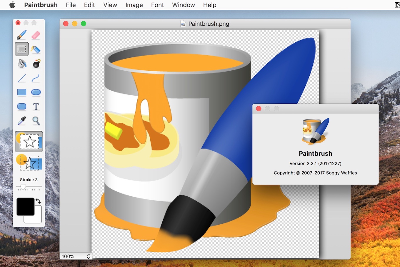The height and width of the screenshot is (267, 400).
Task: Click the Paintbrush app icon in About dialog
Action: [316, 131]
